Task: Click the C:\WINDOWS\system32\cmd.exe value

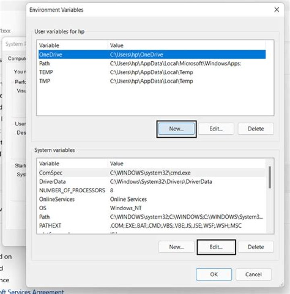Action: click(150, 173)
